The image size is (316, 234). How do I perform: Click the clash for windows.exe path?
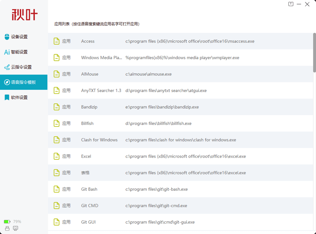181,140
